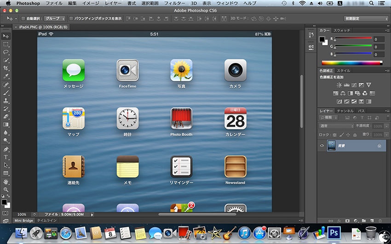Select the Hand tool
391x244 pixels.
click(x=6, y=182)
